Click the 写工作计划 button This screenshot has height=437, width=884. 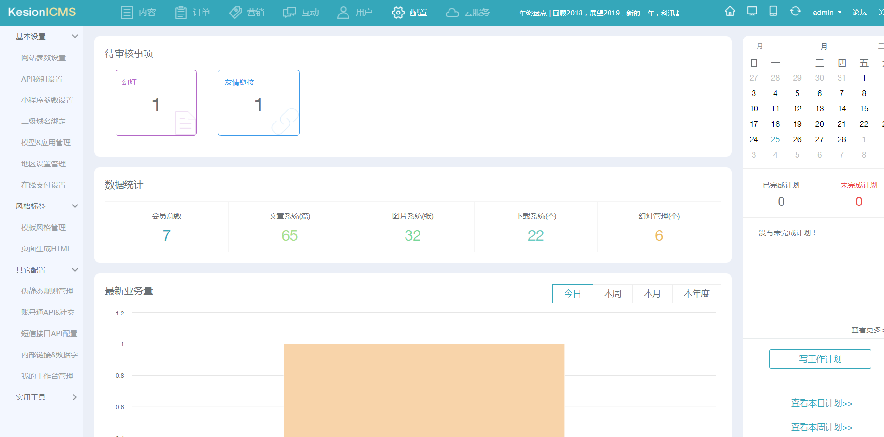[820, 358]
